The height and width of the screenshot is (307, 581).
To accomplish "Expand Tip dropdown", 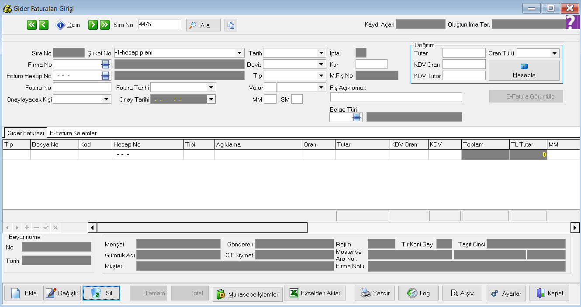I will click(x=321, y=75).
